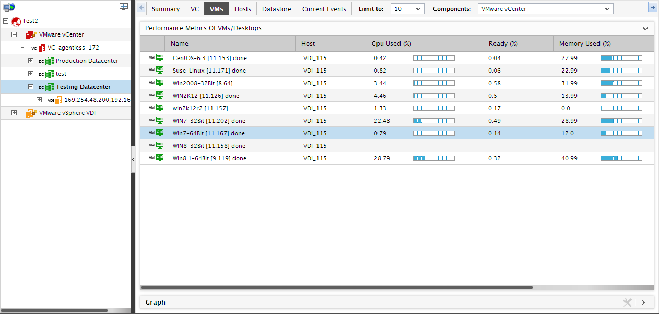Go to the Current Events tab
659x314 pixels.
[324, 9]
